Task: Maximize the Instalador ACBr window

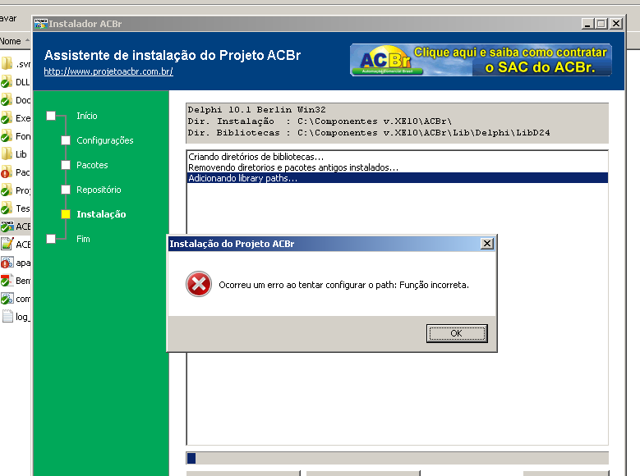Action: [x=601, y=24]
